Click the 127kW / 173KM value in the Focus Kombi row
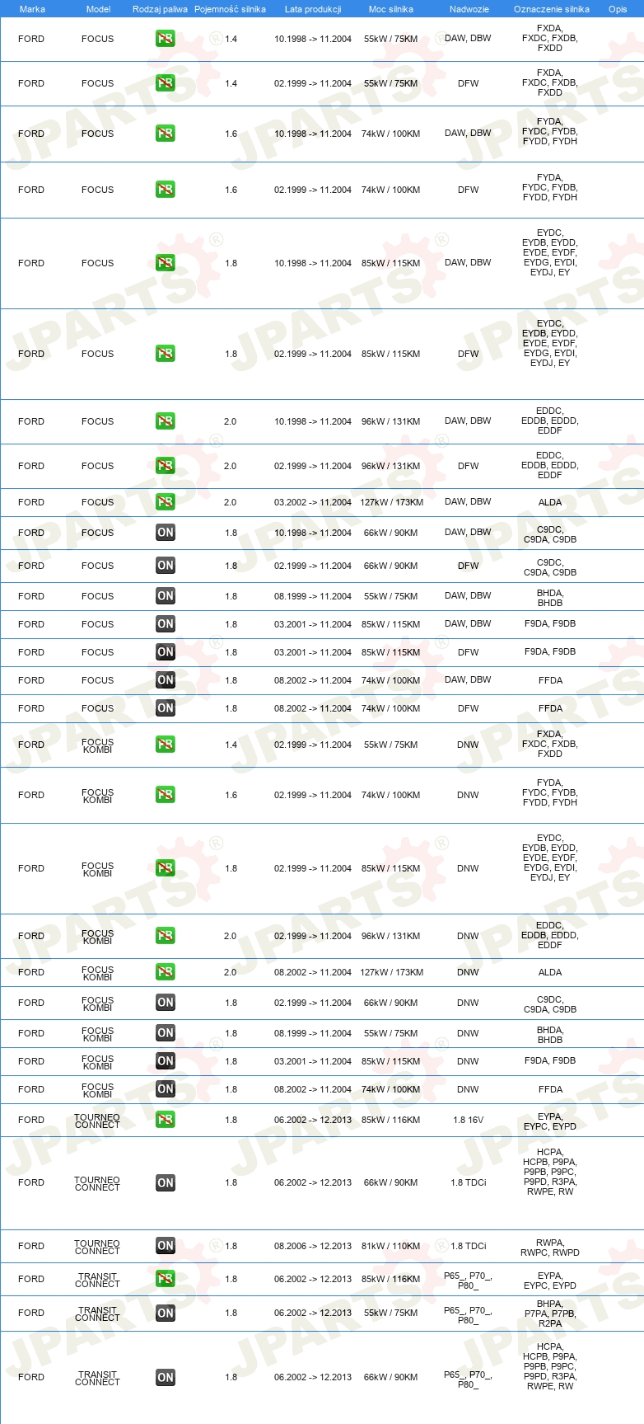 click(x=391, y=972)
